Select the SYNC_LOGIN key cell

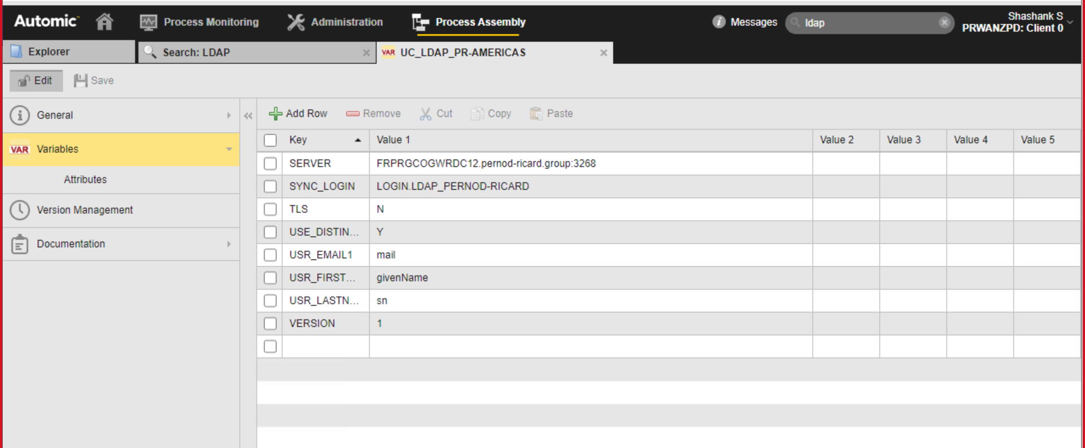coord(325,186)
